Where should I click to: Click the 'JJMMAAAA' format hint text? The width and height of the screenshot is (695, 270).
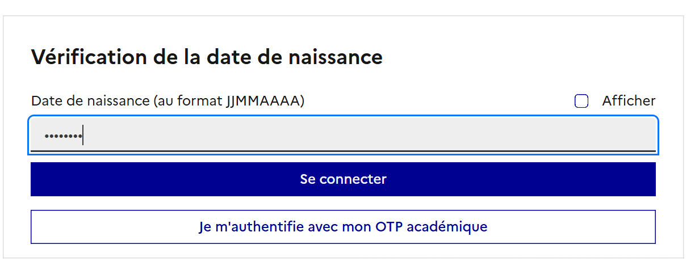point(262,101)
